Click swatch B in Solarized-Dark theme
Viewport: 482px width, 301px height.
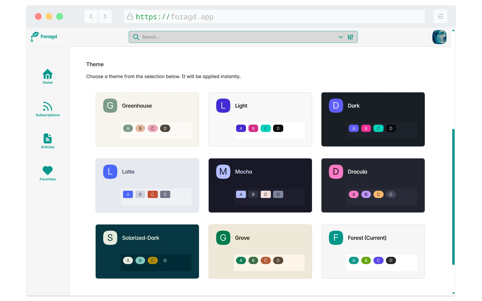point(140,260)
